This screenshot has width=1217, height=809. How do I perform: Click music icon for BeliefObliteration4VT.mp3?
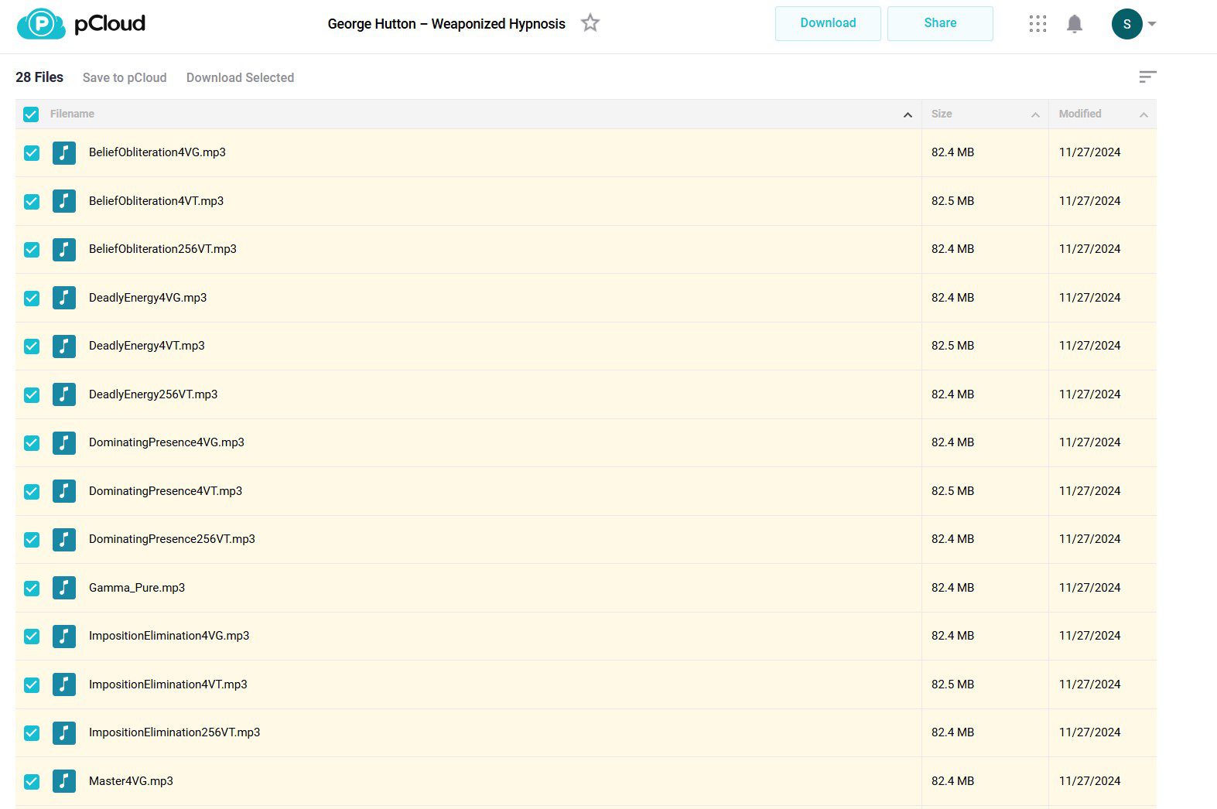pos(64,201)
